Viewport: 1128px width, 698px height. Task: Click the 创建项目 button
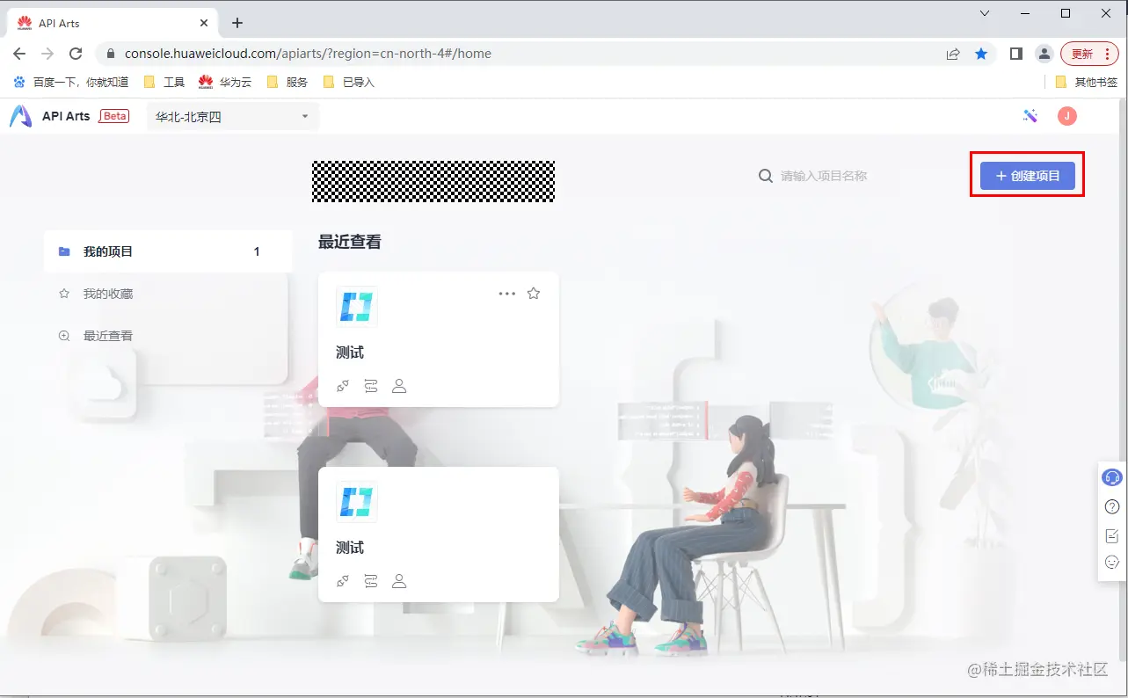1028,176
